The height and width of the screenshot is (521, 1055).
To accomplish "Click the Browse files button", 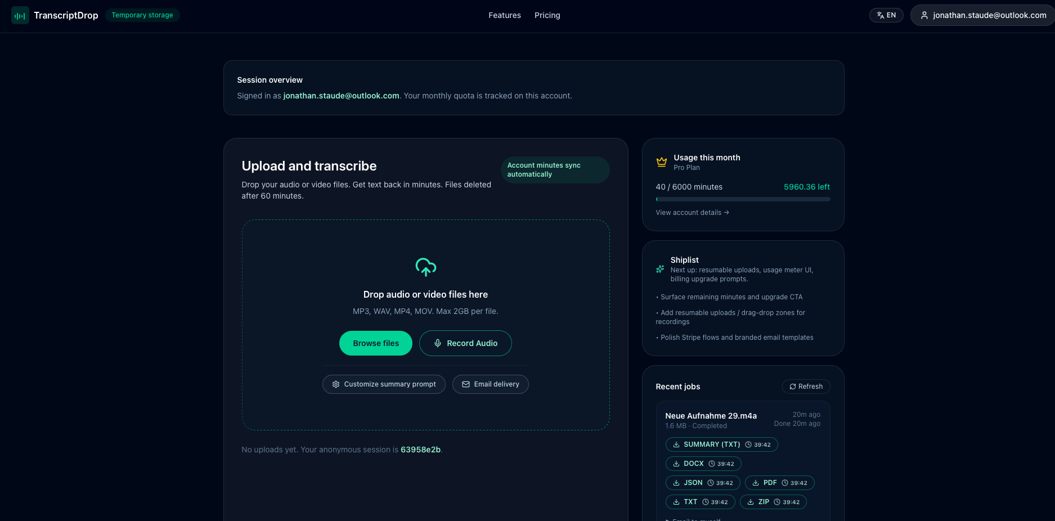I will point(376,343).
